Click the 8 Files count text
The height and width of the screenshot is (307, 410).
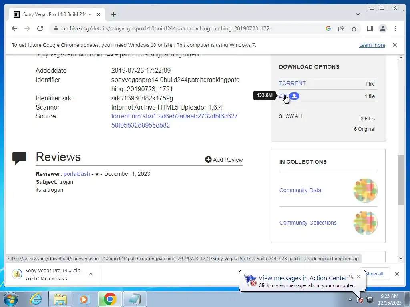coord(368,118)
